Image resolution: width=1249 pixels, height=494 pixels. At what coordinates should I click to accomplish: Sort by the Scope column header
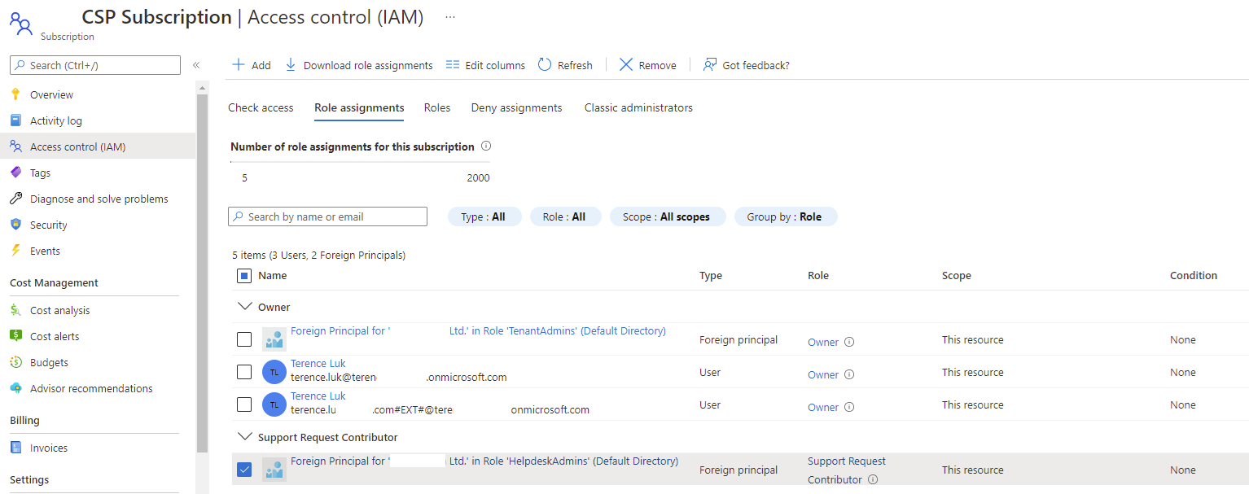coord(957,276)
